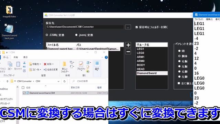Open the easy access dropdown in Explorer ribbon
Screen dimensions: 220x124
(x=72, y=66)
